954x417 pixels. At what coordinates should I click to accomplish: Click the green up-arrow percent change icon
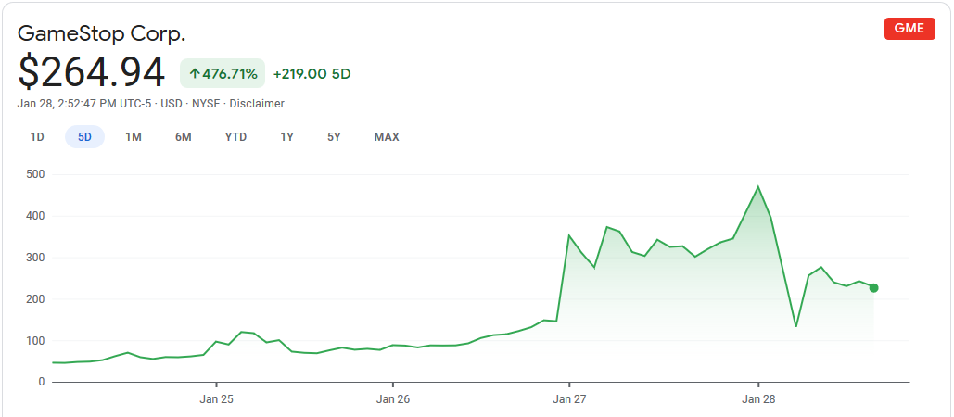(x=195, y=74)
